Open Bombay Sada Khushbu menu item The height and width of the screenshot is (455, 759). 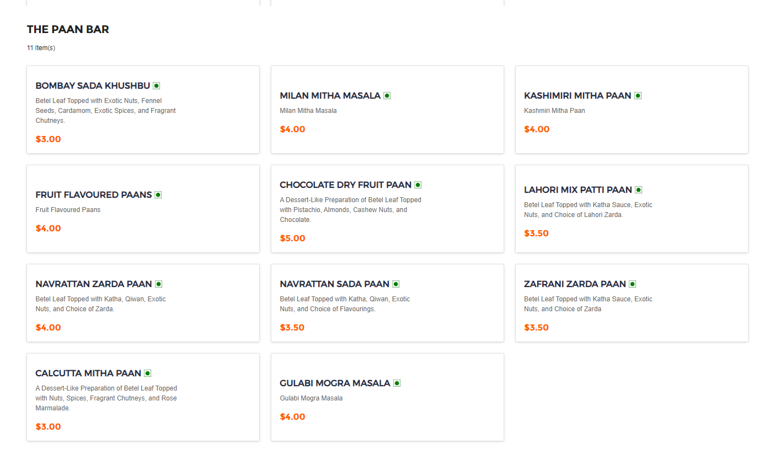[93, 86]
